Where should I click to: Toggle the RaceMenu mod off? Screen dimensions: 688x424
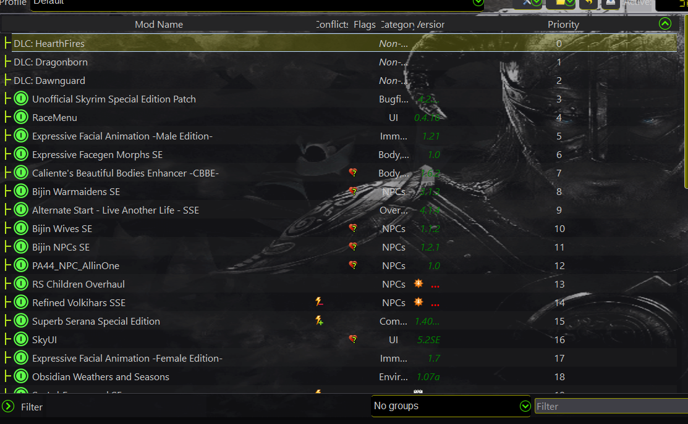coord(20,117)
